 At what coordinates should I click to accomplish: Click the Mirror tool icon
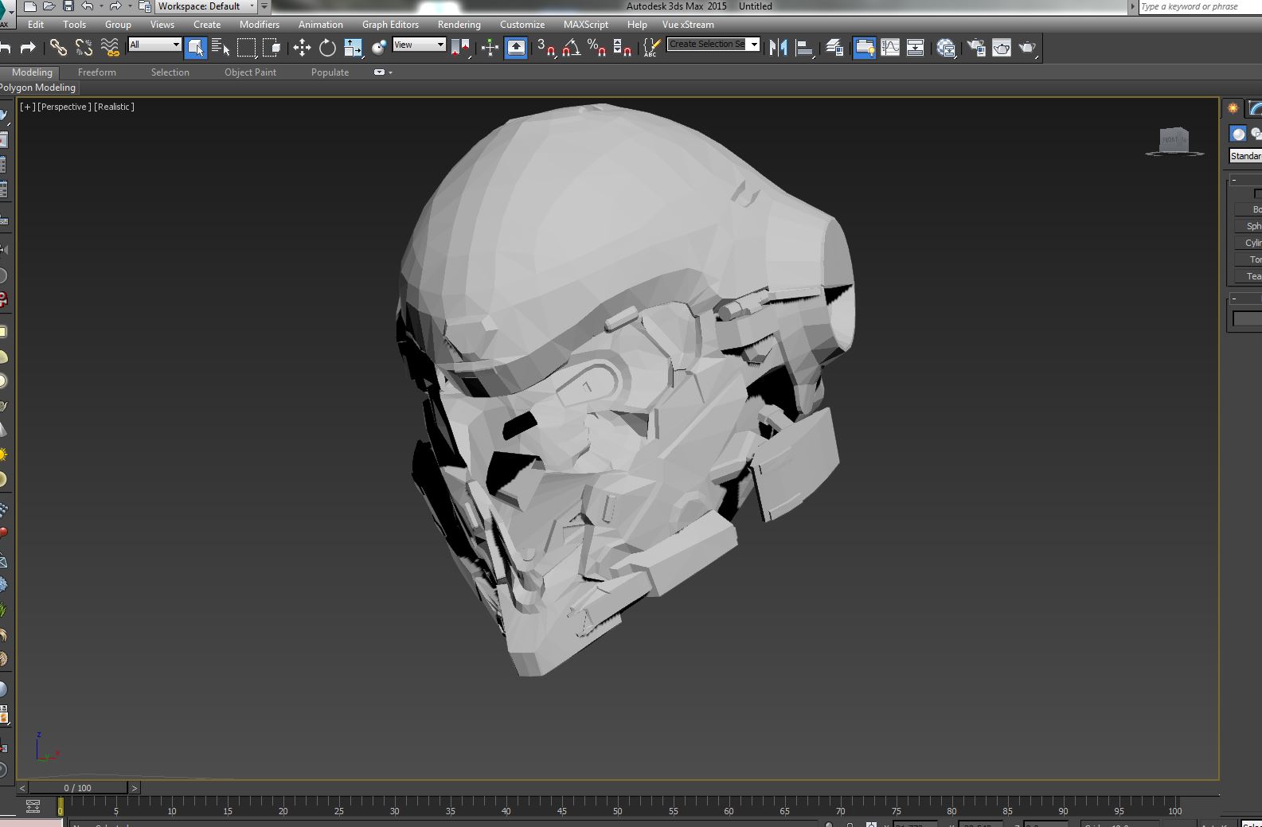coord(779,48)
